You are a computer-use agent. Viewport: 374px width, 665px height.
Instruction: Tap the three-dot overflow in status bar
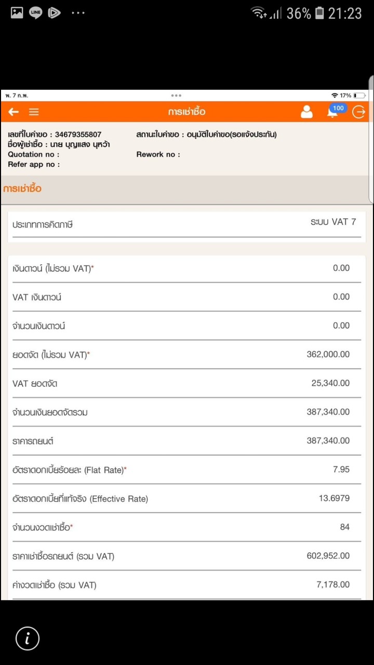coord(78,13)
